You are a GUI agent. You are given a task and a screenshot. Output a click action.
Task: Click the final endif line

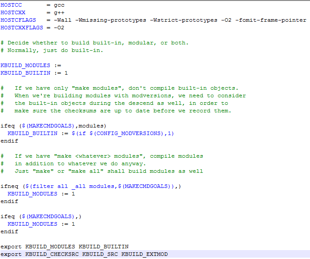9,231
